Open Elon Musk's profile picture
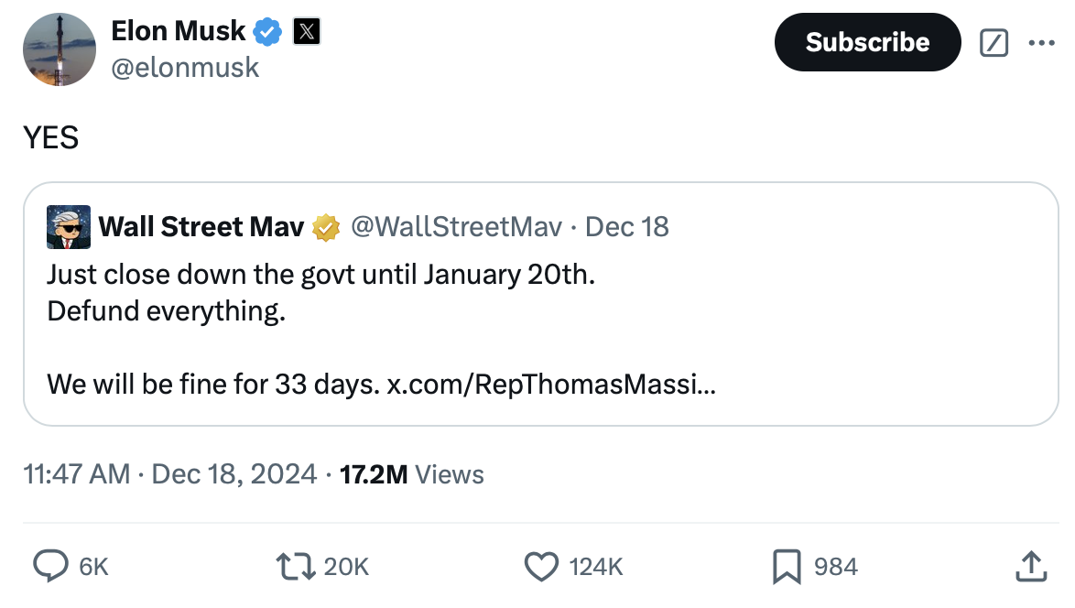Viewport: 1075px width, 608px height. (x=60, y=49)
